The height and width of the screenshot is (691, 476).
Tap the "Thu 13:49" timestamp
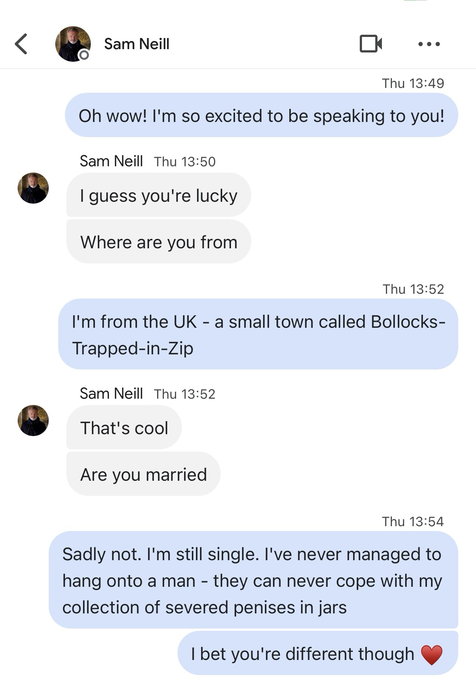413,83
